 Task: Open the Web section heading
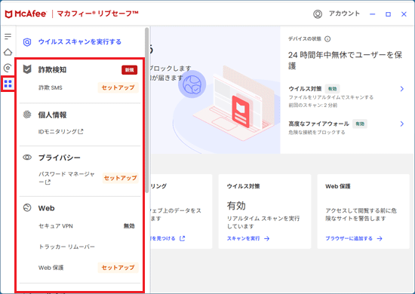(x=46, y=208)
